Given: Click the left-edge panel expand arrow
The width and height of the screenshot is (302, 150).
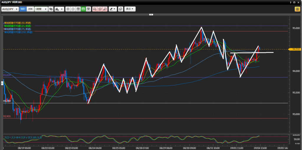Looking at the screenshot, I should pyautogui.click(x=2, y=83).
